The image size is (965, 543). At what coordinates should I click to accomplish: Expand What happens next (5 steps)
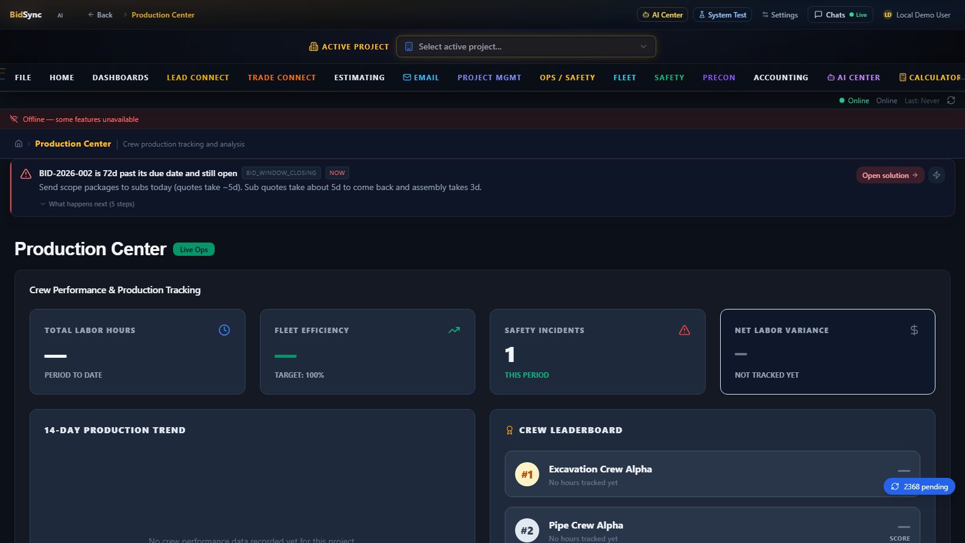87,204
